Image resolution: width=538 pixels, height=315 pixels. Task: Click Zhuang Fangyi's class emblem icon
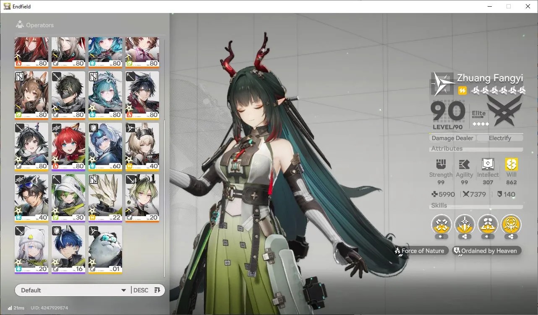click(x=442, y=83)
